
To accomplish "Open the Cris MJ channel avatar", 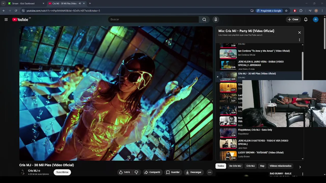I will (x=23, y=172).
